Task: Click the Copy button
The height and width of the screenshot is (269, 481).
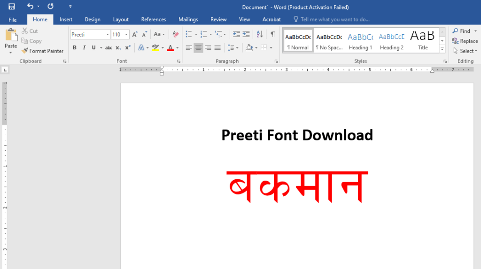Action: 31,41
